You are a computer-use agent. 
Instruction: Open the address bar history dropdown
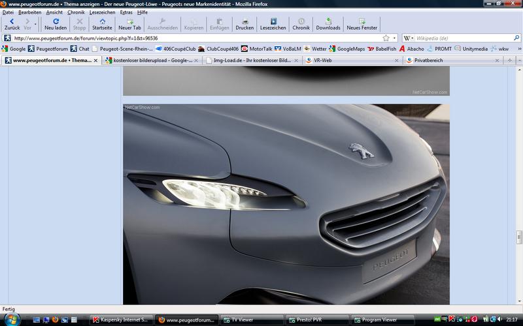click(394, 38)
